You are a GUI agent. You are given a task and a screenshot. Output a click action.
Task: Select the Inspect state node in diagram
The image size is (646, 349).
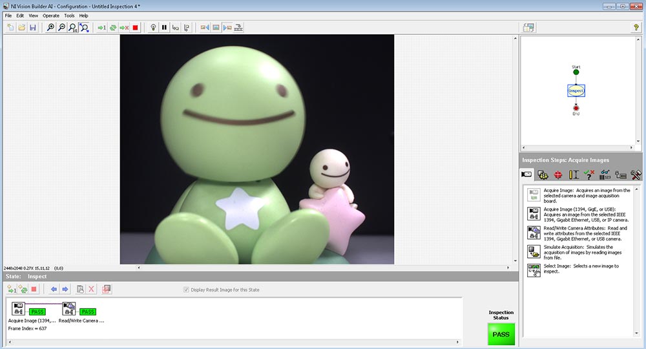point(576,90)
